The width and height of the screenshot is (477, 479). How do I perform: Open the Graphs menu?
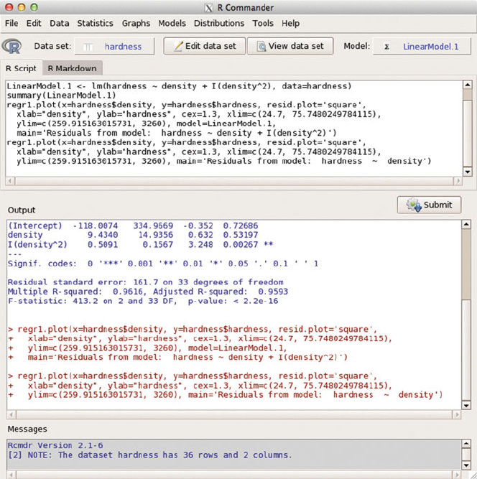point(136,23)
